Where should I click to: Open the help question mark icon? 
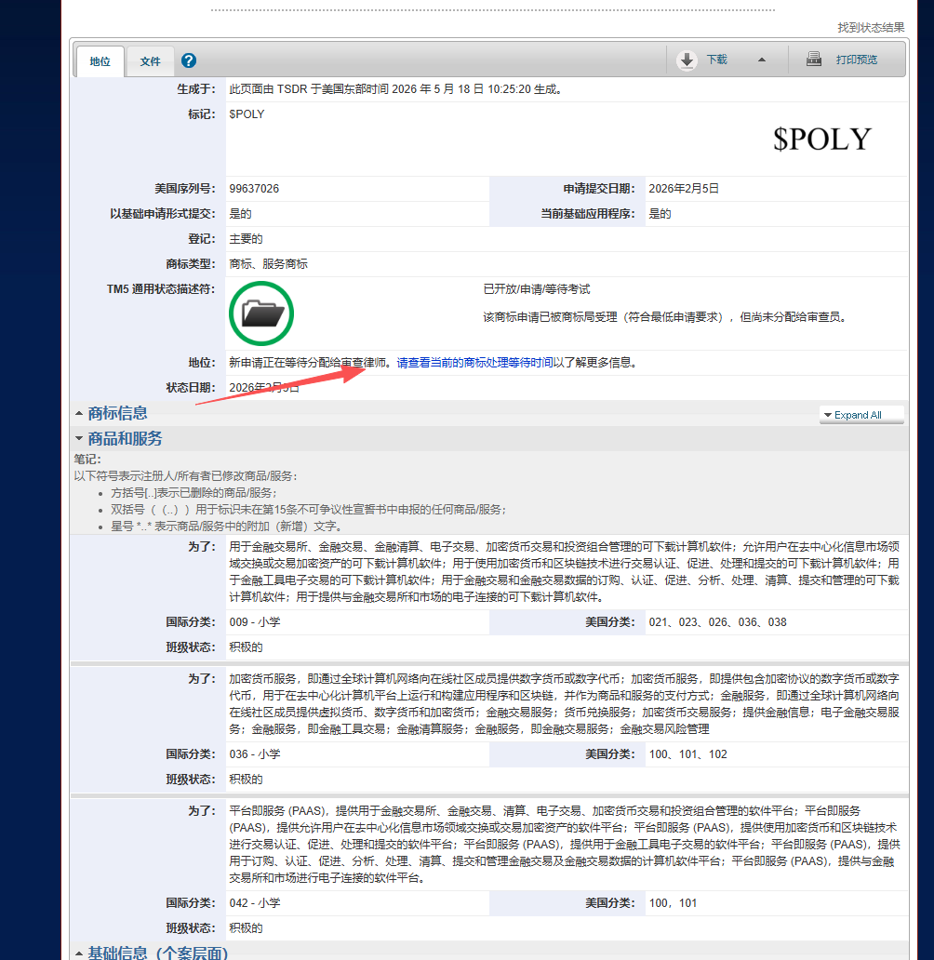[x=189, y=60]
